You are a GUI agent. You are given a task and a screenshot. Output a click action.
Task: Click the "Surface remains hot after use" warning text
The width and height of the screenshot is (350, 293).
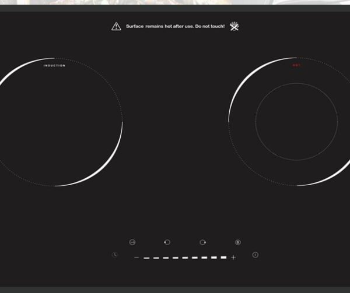click(175, 26)
